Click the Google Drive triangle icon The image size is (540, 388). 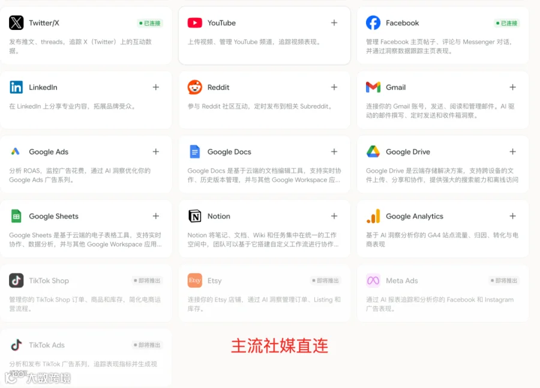[373, 152]
